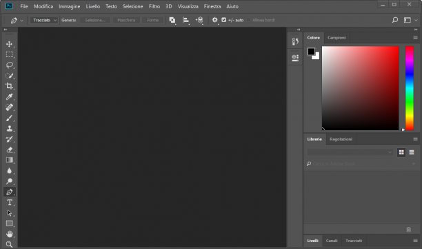The image size is (422, 249).
Task: Select the Hand tool
Action: (10, 234)
